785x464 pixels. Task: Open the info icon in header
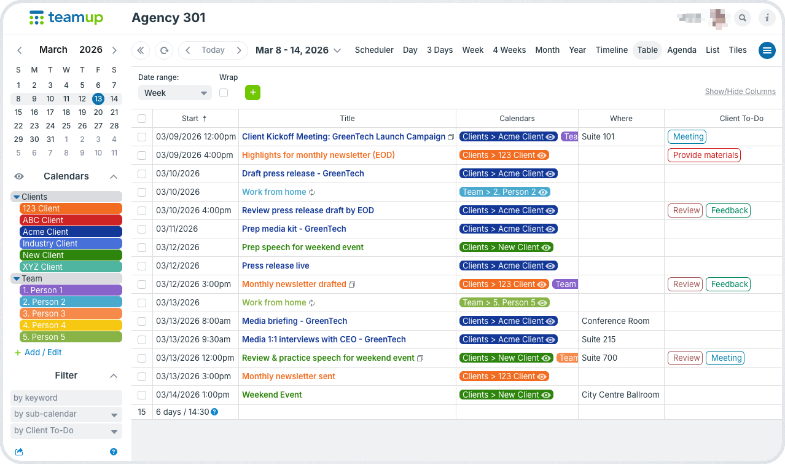click(x=767, y=18)
